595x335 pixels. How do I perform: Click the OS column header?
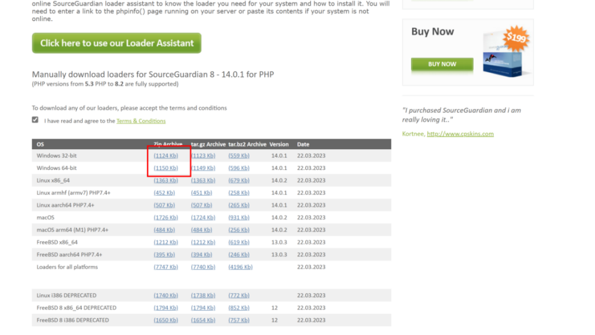coord(40,144)
